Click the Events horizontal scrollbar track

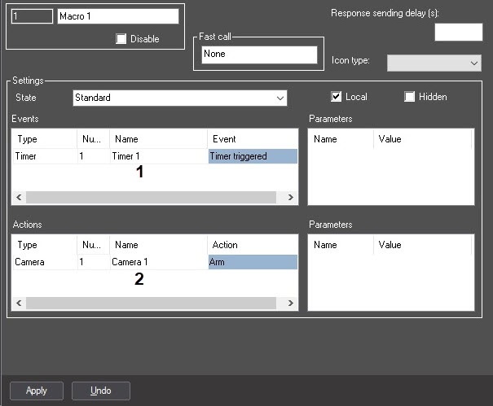(x=151, y=197)
